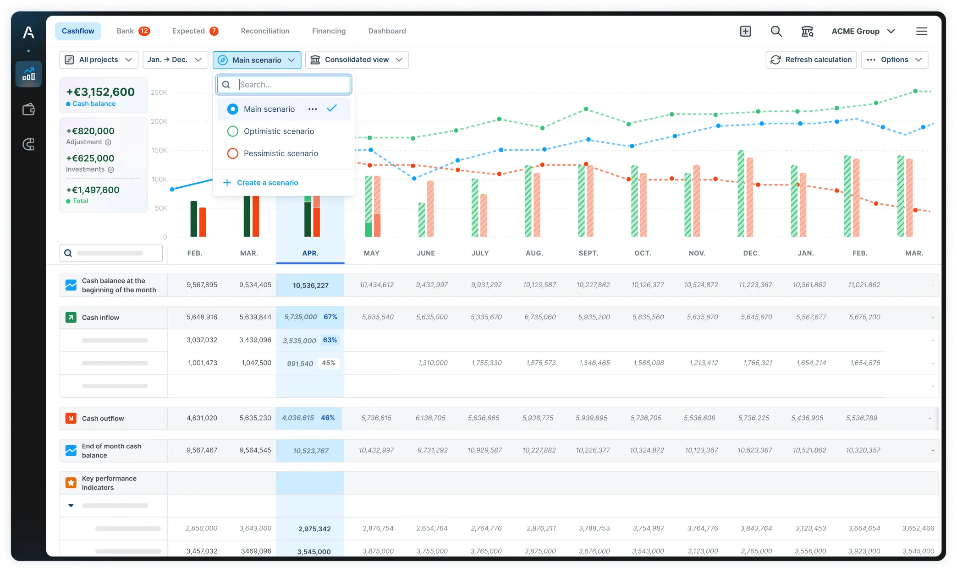This screenshot has width=957, height=572.
Task: Select the Pessimistic scenario radio option
Action: pos(233,153)
